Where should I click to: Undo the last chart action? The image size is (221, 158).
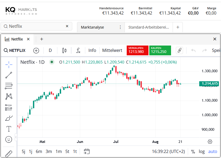[x=193, y=51]
